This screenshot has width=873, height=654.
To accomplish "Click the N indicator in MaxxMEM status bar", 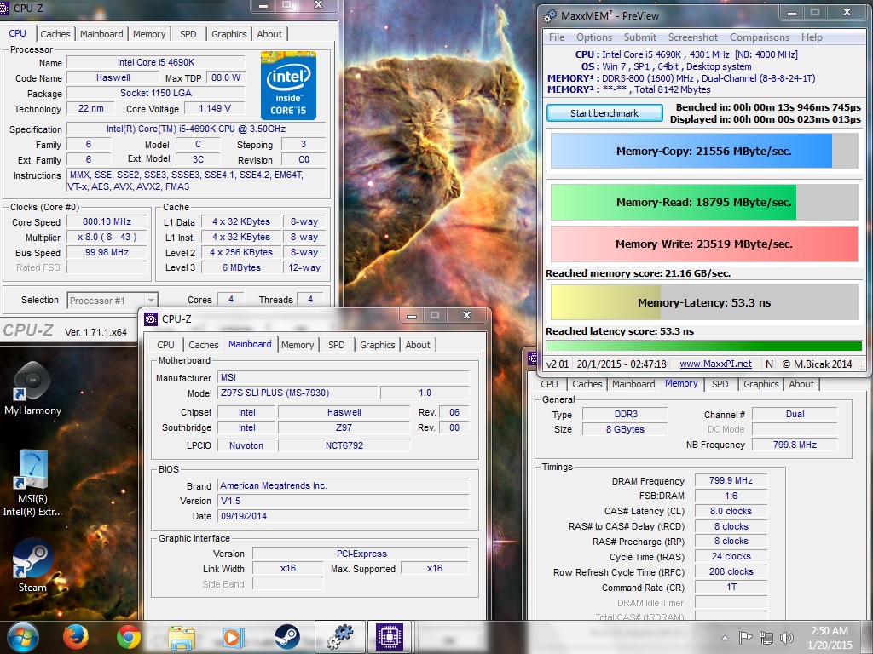I will pos(769,364).
